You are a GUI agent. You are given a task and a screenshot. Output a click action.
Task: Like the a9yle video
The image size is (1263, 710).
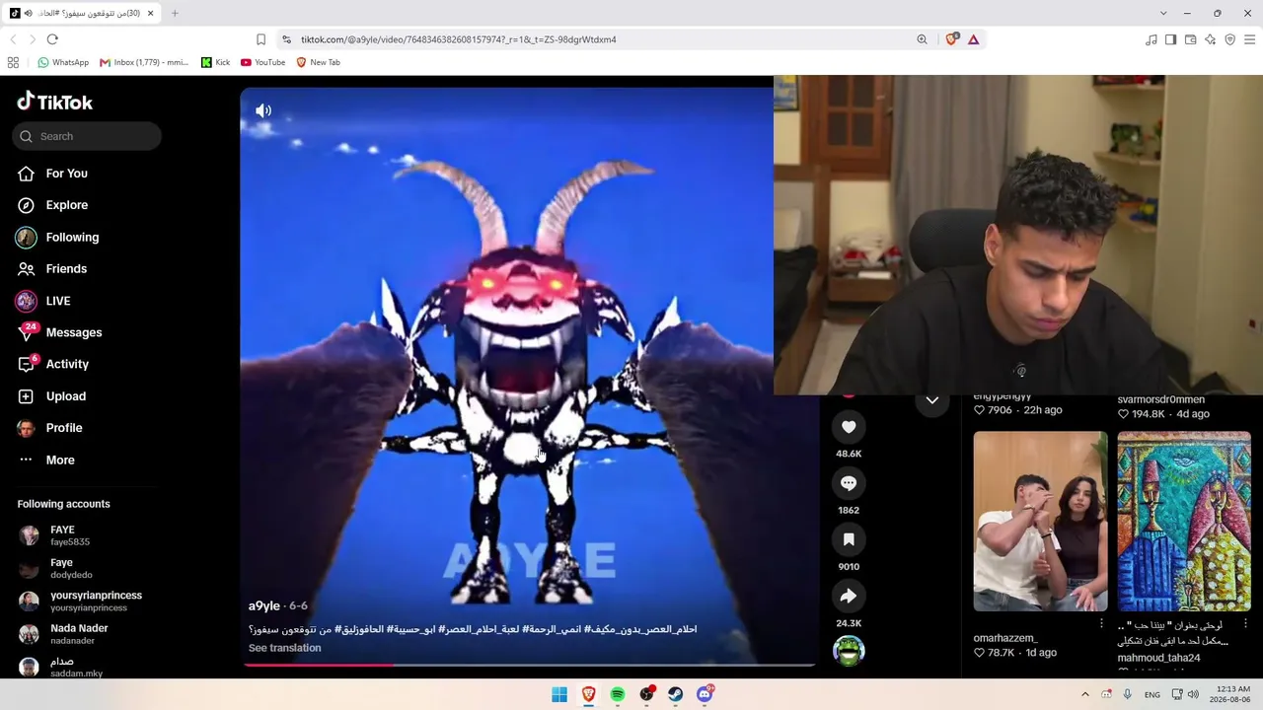849,426
